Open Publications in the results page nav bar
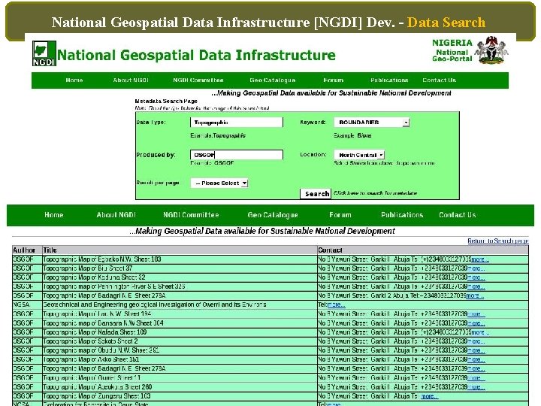This screenshot has height=406, width=541. [402, 215]
